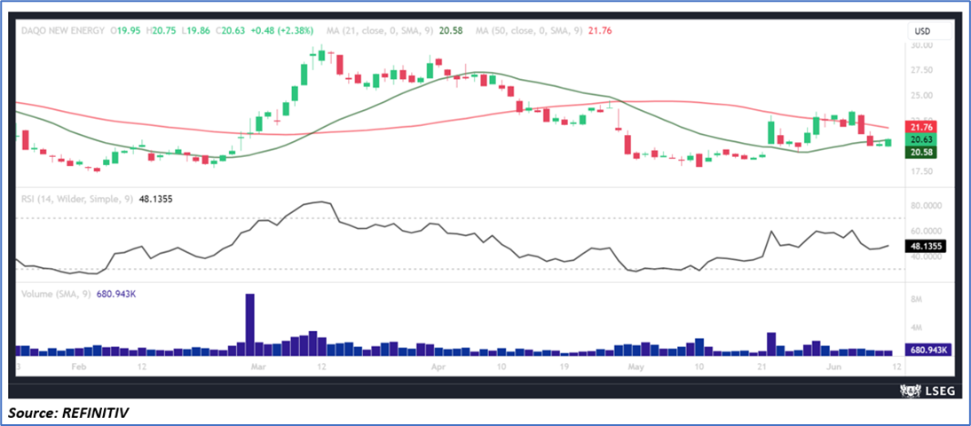Viewport: 971px width, 426px height.
Task: Click the 30.00 price axis label
Action: (920, 45)
